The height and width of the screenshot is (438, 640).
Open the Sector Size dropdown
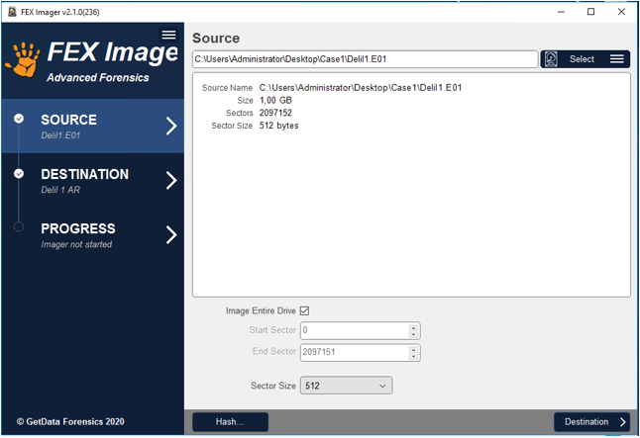(x=346, y=386)
